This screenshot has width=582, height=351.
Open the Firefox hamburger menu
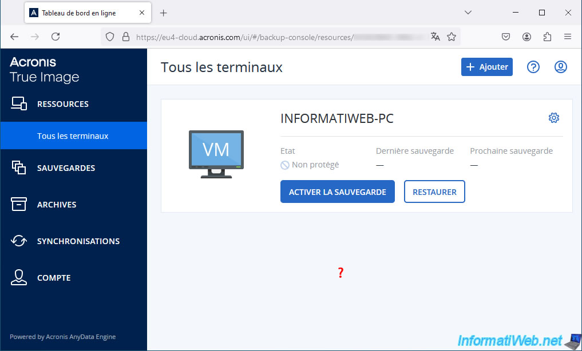tap(568, 37)
